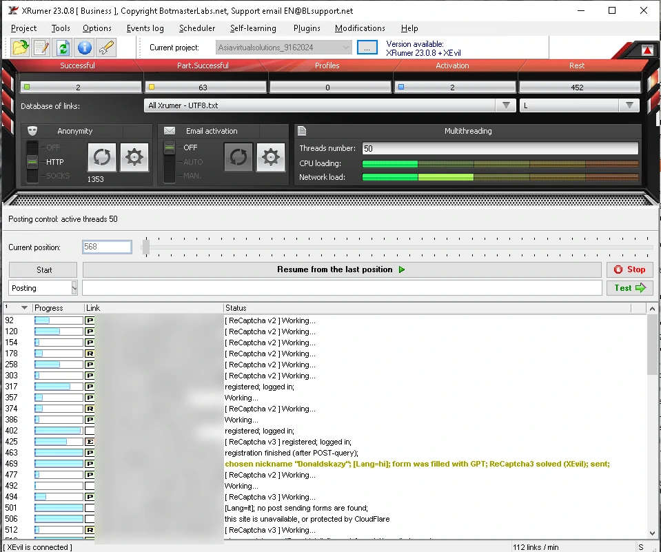Open the Help menu

[409, 28]
